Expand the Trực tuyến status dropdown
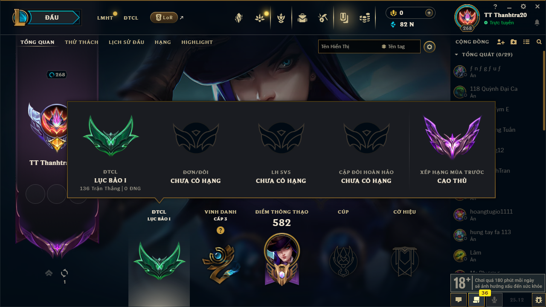The image size is (546, 307). [x=502, y=23]
